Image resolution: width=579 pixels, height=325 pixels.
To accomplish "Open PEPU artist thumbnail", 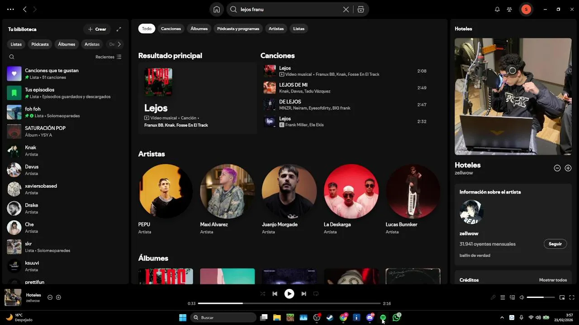I will [166, 191].
